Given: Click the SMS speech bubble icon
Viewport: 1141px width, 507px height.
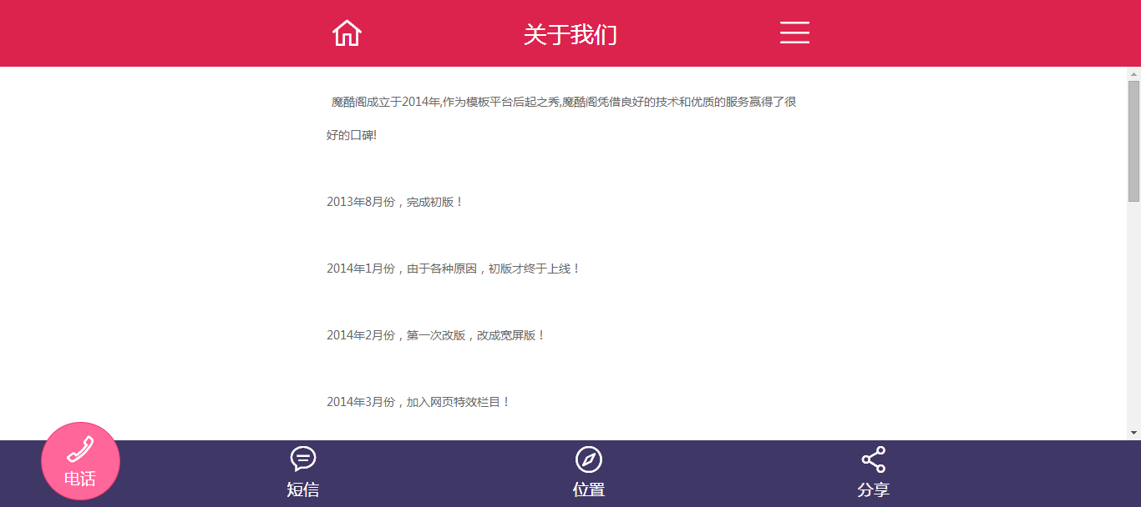Looking at the screenshot, I should tap(303, 459).
